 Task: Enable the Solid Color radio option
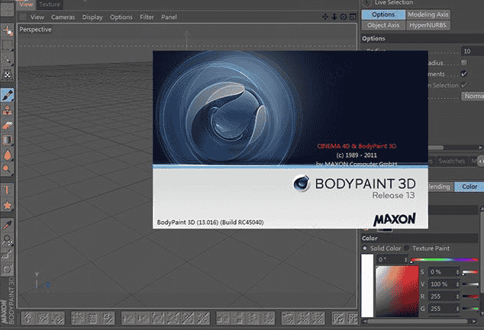click(364, 248)
